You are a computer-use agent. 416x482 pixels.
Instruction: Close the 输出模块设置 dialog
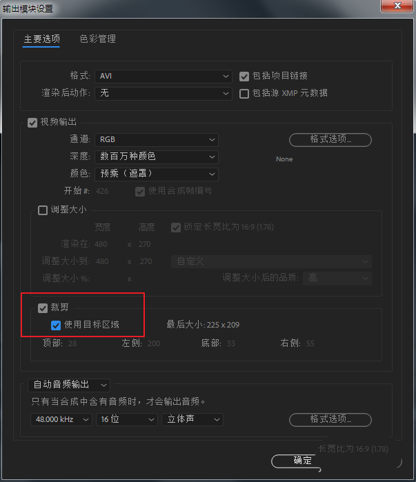coord(397,6)
